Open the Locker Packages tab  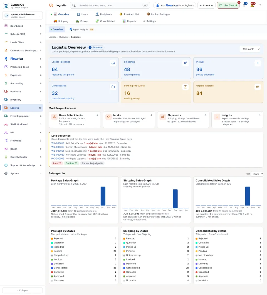tap(158, 14)
